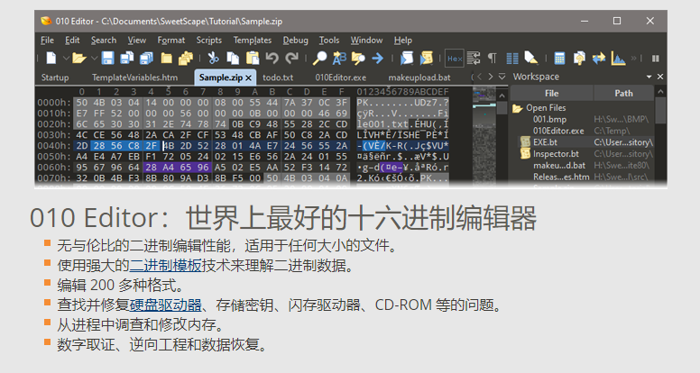The image size is (700, 373).
Task: Open the Histogram chart icon
Action: pyautogui.click(x=618, y=58)
